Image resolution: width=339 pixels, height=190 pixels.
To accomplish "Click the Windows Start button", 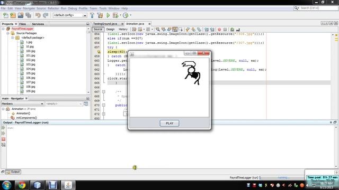I will coord(6,185).
